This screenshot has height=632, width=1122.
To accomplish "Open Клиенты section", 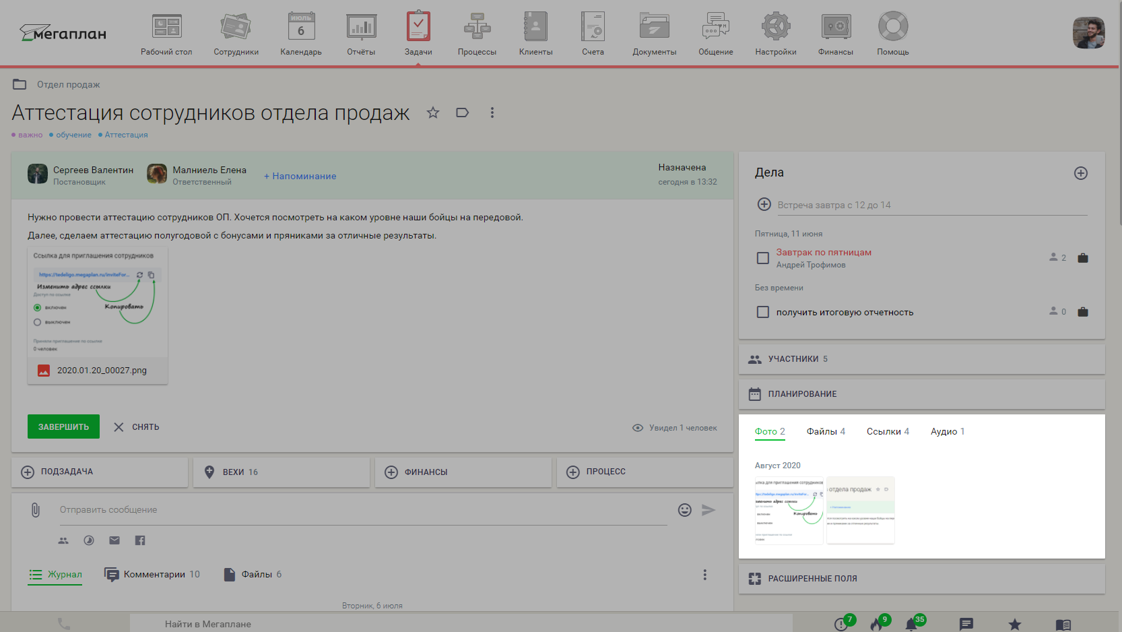I will pos(535,34).
